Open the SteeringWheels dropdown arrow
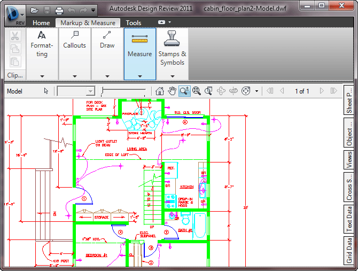 (256, 91)
